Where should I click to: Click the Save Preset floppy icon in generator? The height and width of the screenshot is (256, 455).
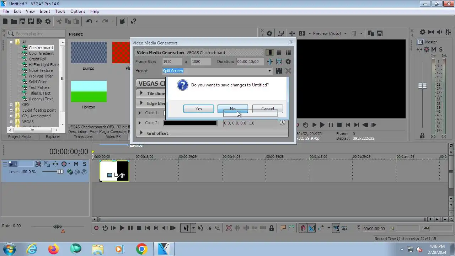tap(279, 71)
